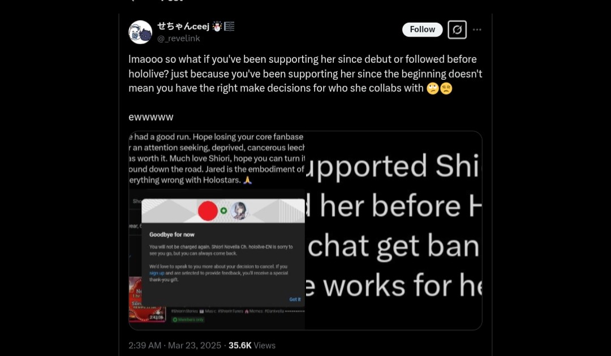This screenshot has width=611, height=356.
Task: Click the eye-roll emoji in the post
Action: click(x=433, y=88)
